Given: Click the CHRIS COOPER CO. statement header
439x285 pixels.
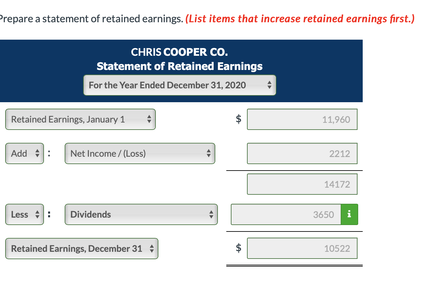Looking at the screenshot, I should (x=180, y=52).
